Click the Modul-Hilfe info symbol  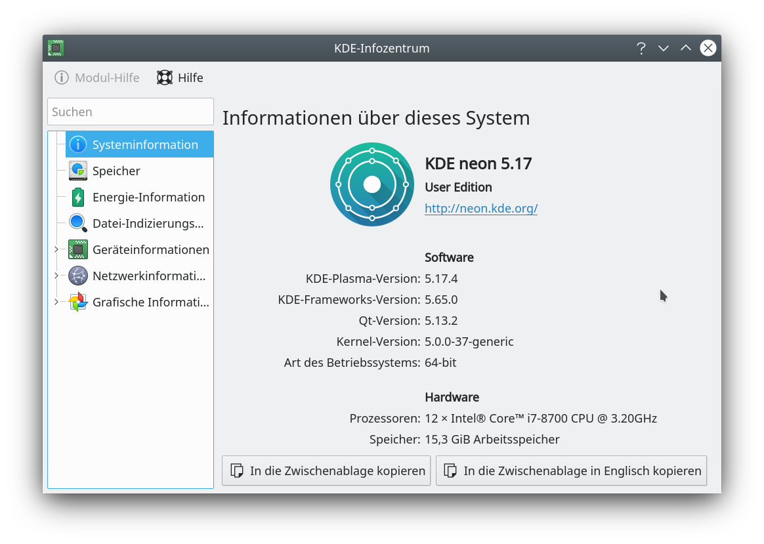pos(60,77)
